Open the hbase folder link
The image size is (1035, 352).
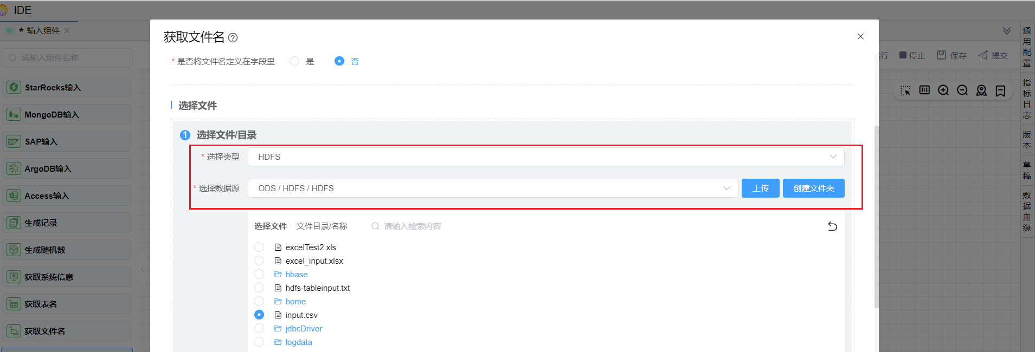(297, 275)
